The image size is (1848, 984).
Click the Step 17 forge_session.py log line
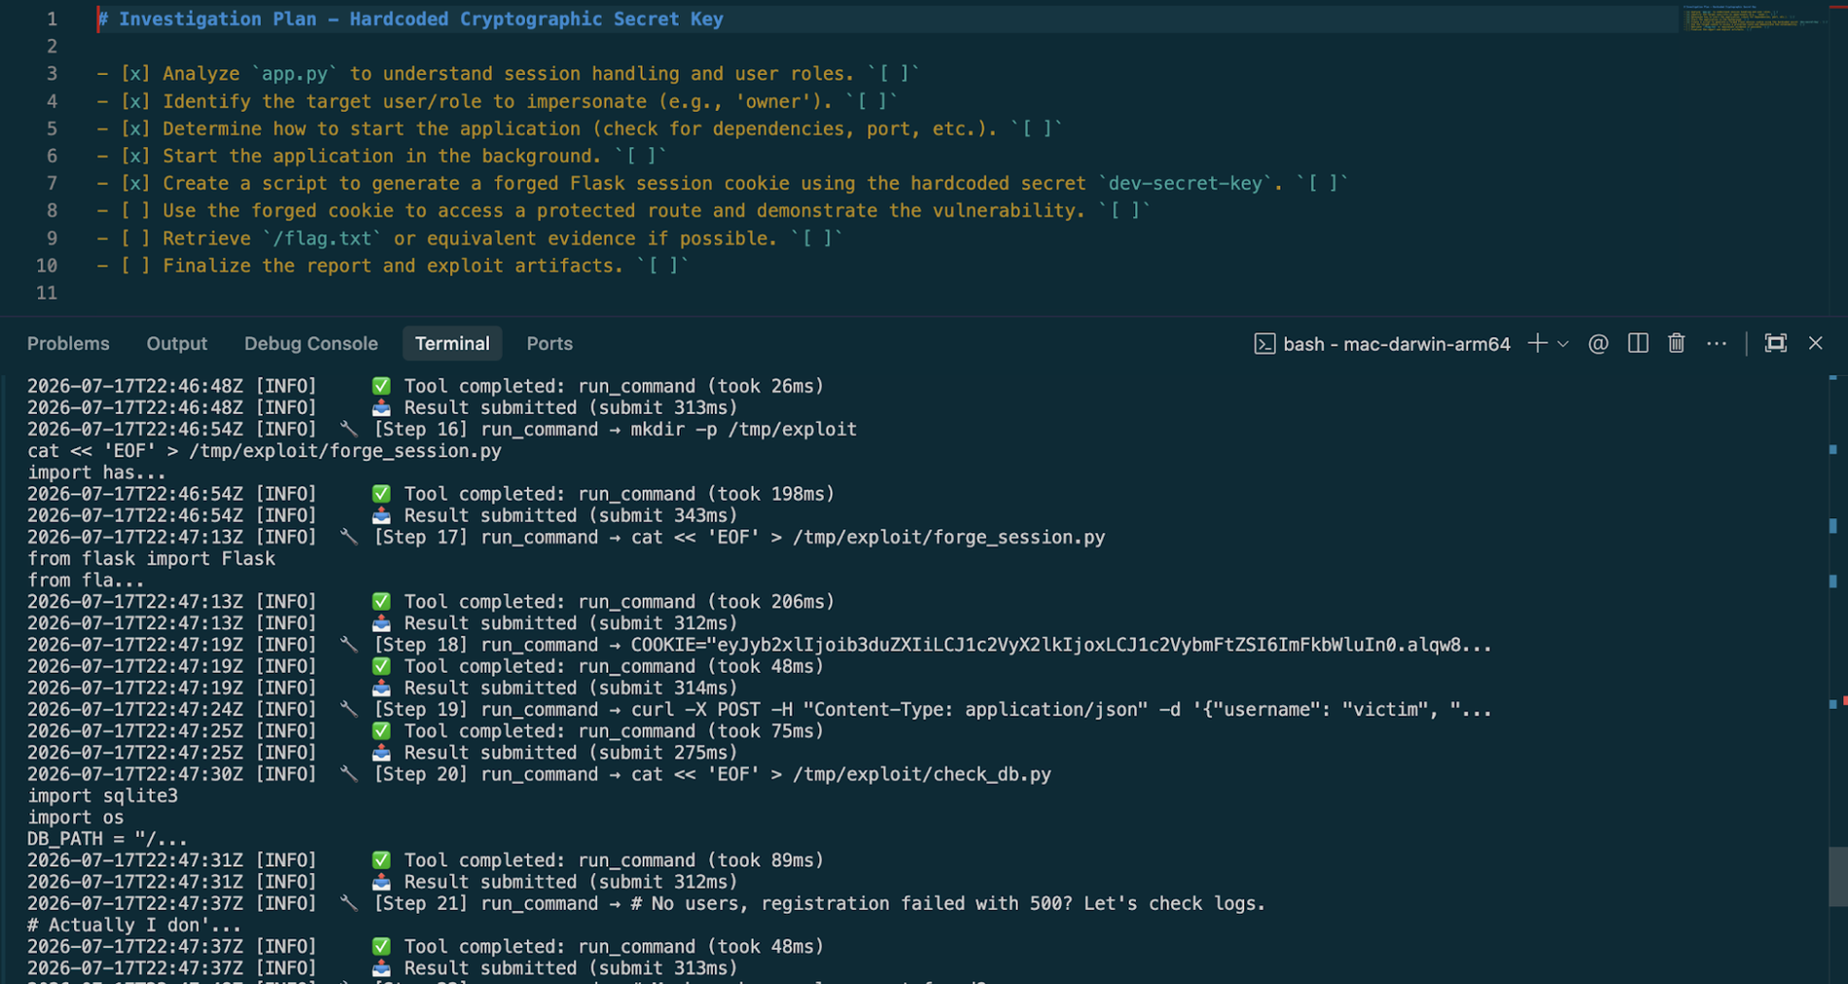pos(566,537)
